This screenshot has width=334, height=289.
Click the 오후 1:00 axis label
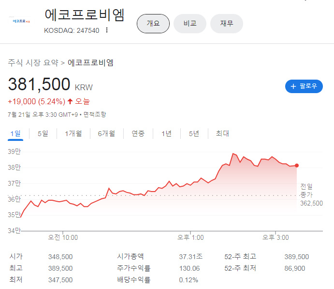pyautogui.click(x=190, y=237)
